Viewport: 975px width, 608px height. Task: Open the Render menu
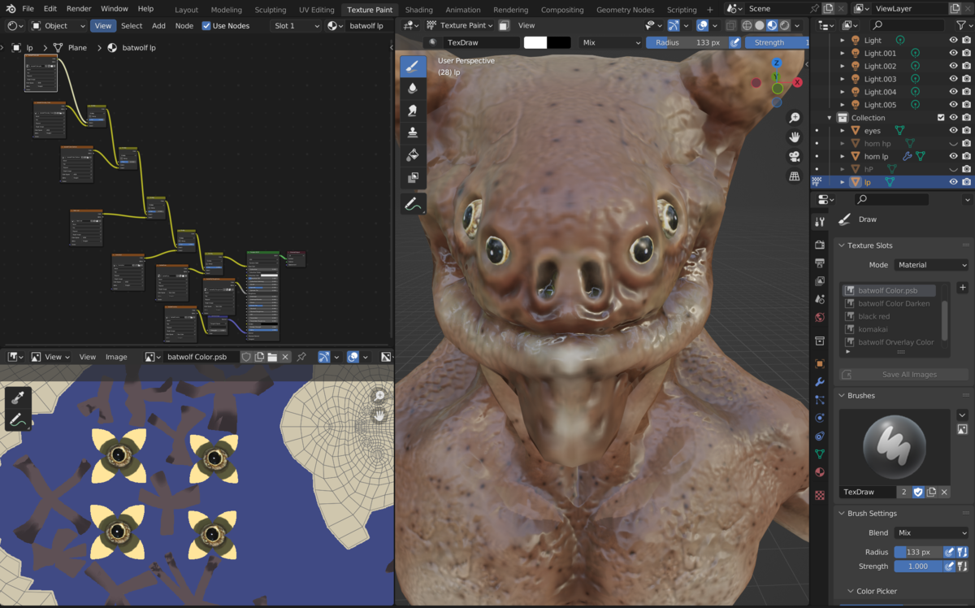click(x=79, y=8)
